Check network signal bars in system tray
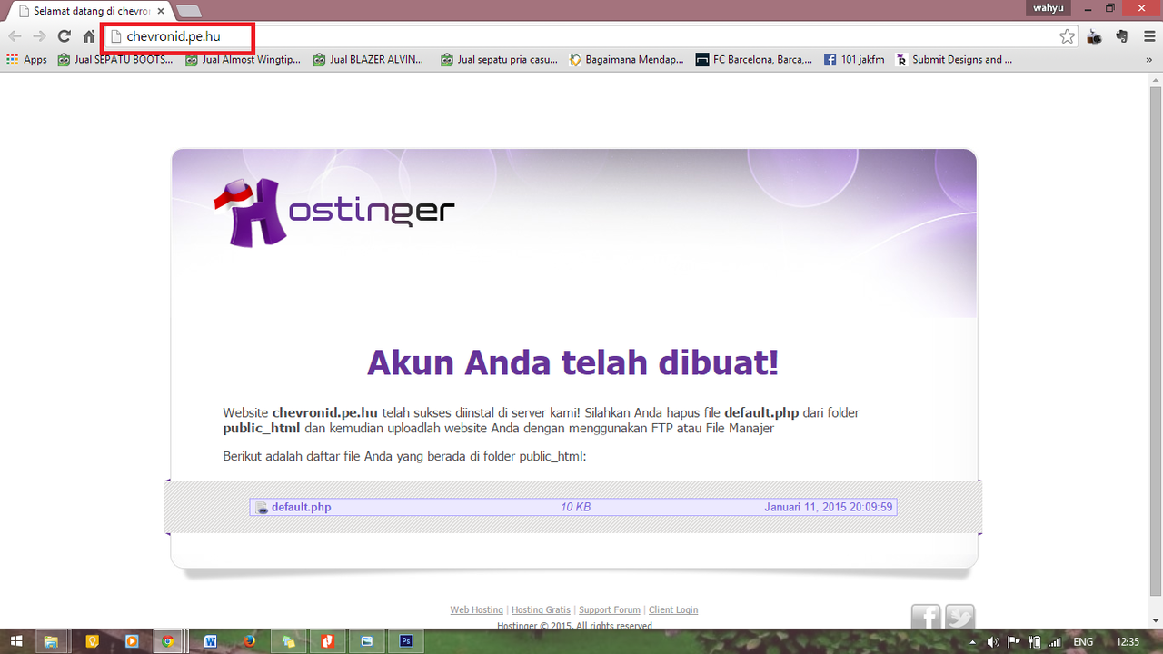This screenshot has height=654, width=1163. (x=1053, y=641)
